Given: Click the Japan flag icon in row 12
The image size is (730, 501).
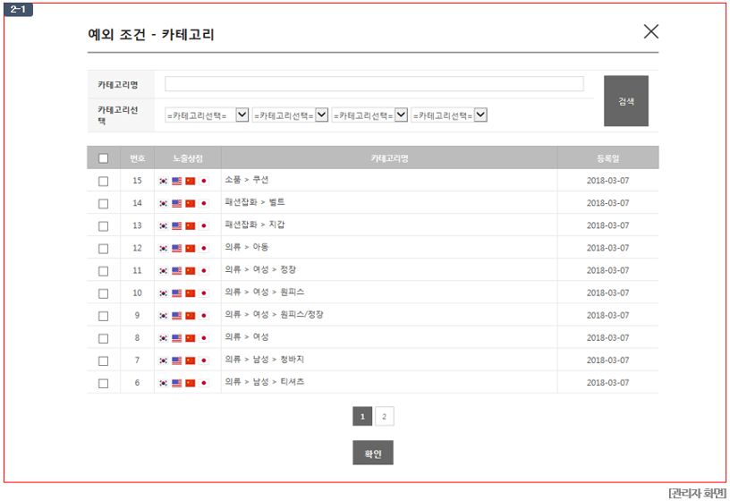Looking at the screenshot, I should pyautogui.click(x=203, y=248).
